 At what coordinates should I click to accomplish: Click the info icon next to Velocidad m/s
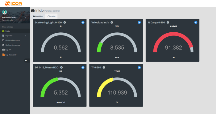112,22
